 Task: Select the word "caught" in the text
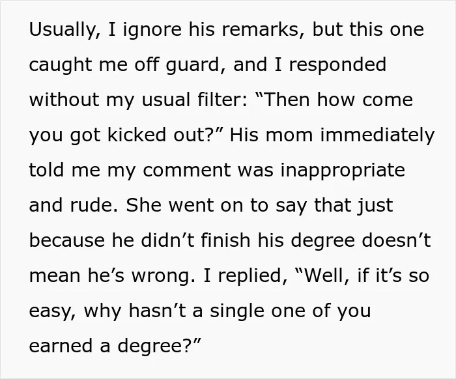tap(60, 65)
